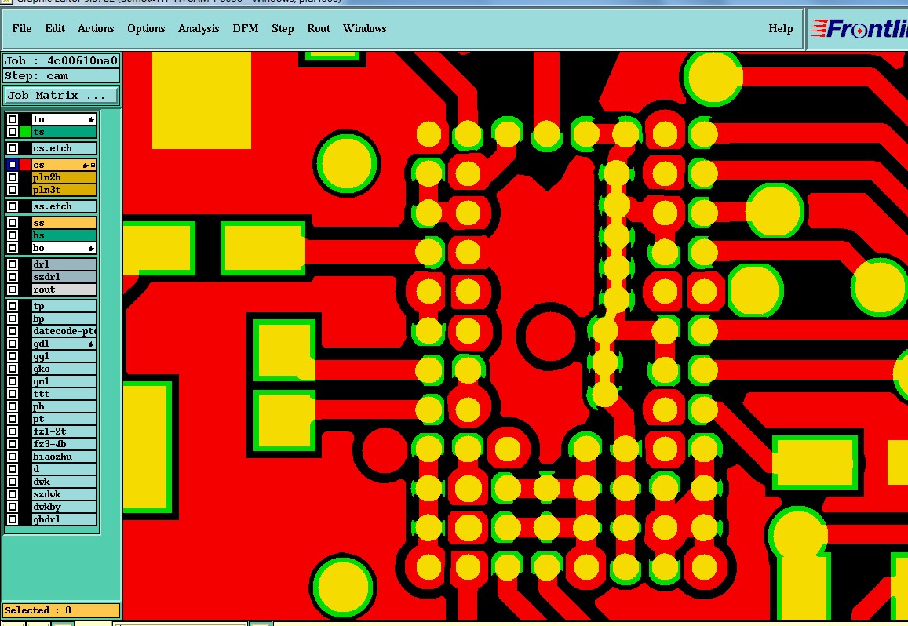
Task: Select the 'tp' layer name
Action: (x=64, y=307)
